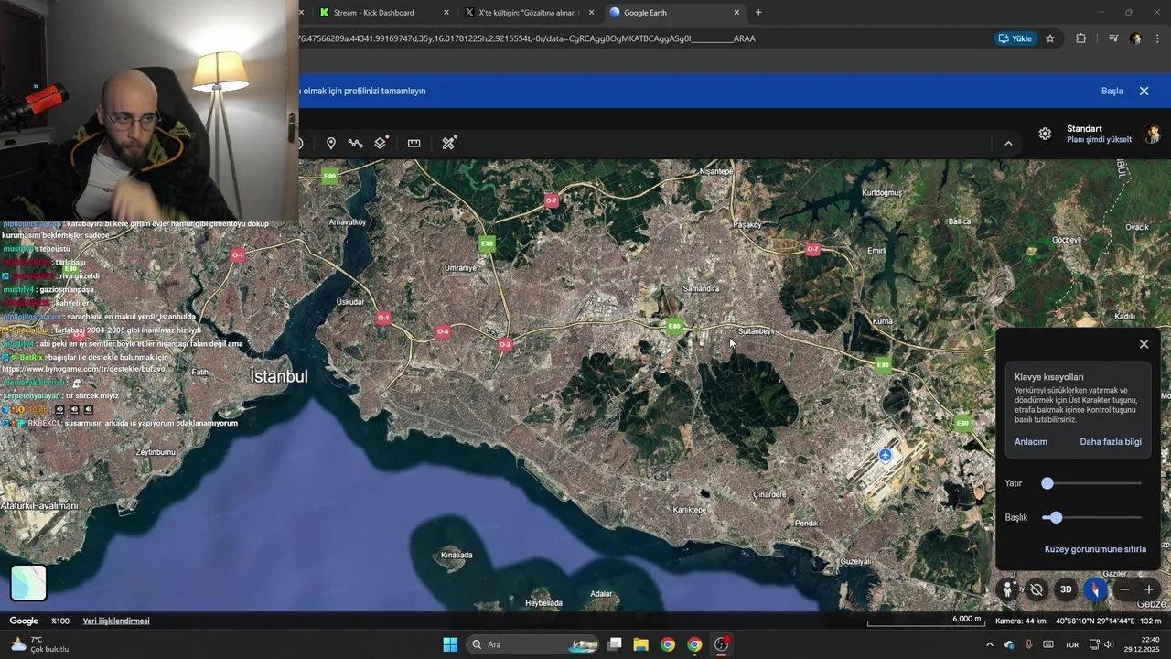Open 'Daha fazla bilgi' link

(x=1111, y=442)
